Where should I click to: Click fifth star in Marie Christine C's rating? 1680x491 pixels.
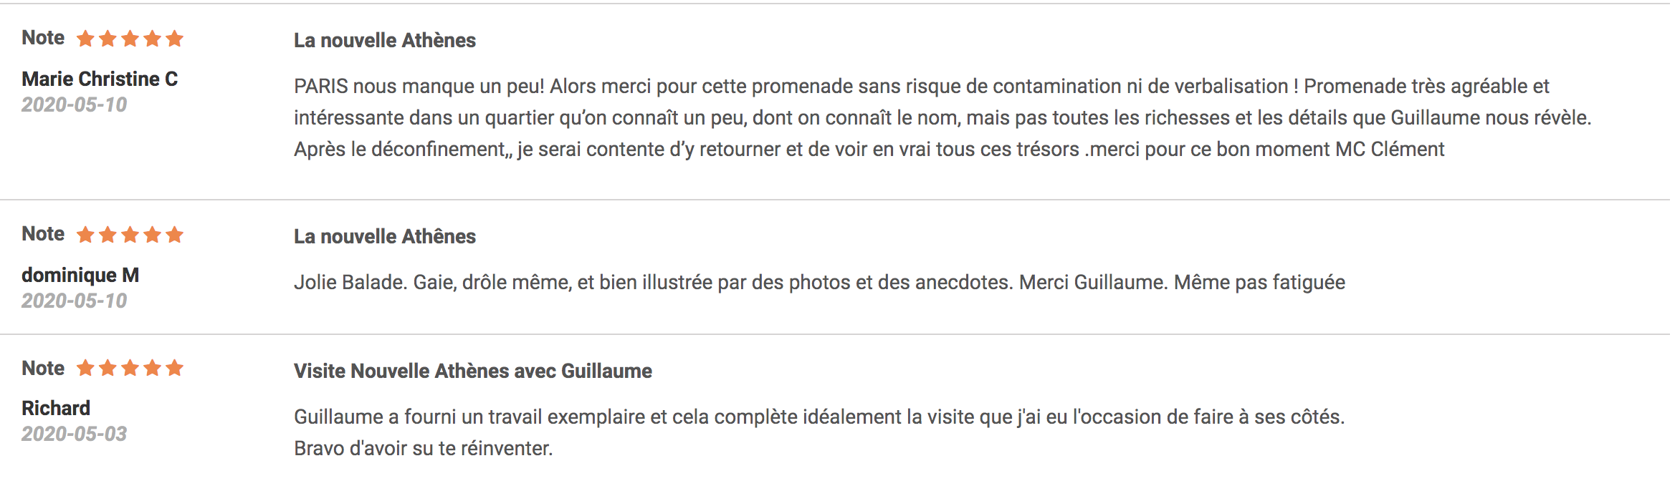[175, 39]
